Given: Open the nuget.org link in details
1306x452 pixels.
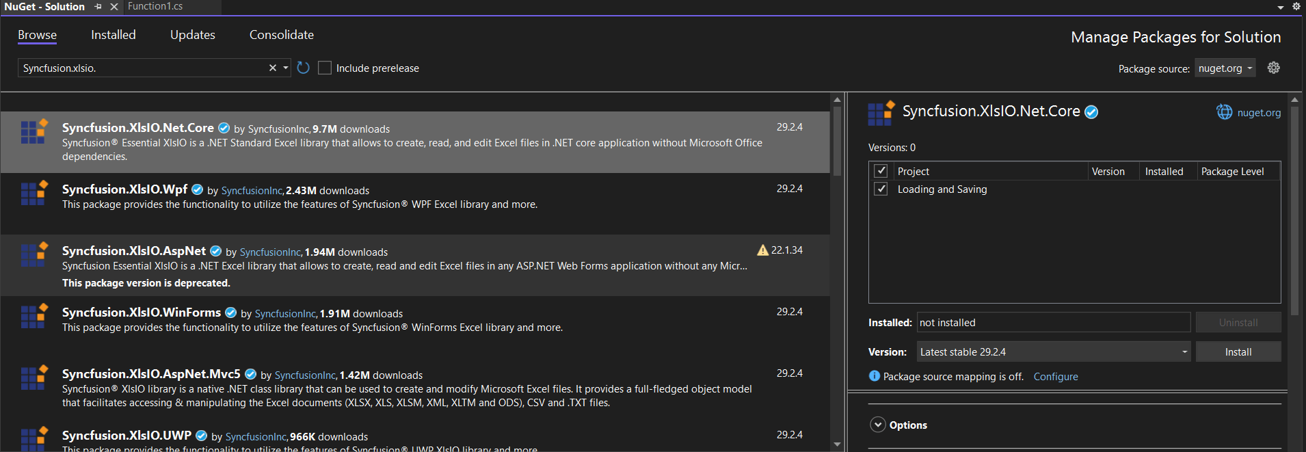Looking at the screenshot, I should point(1259,113).
